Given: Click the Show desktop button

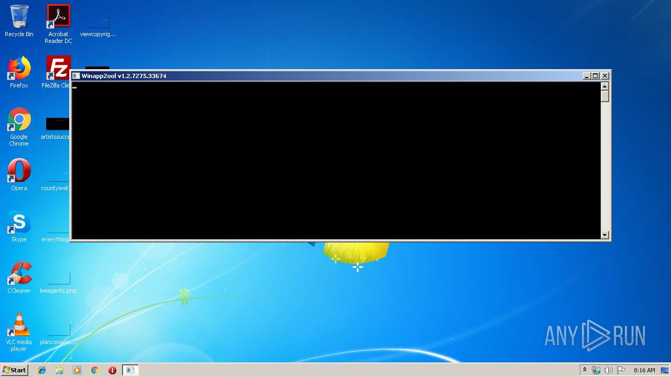Looking at the screenshot, I should [x=665, y=370].
